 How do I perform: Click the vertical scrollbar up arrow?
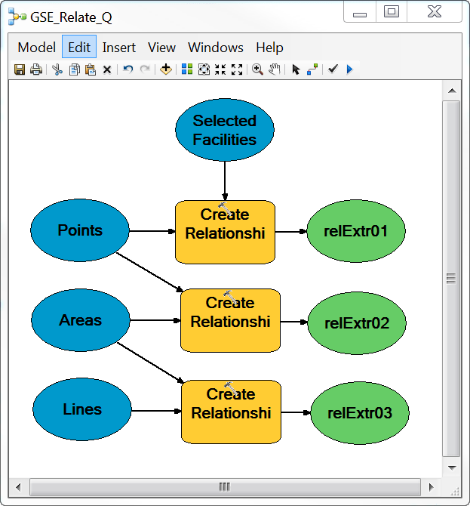[x=452, y=91]
